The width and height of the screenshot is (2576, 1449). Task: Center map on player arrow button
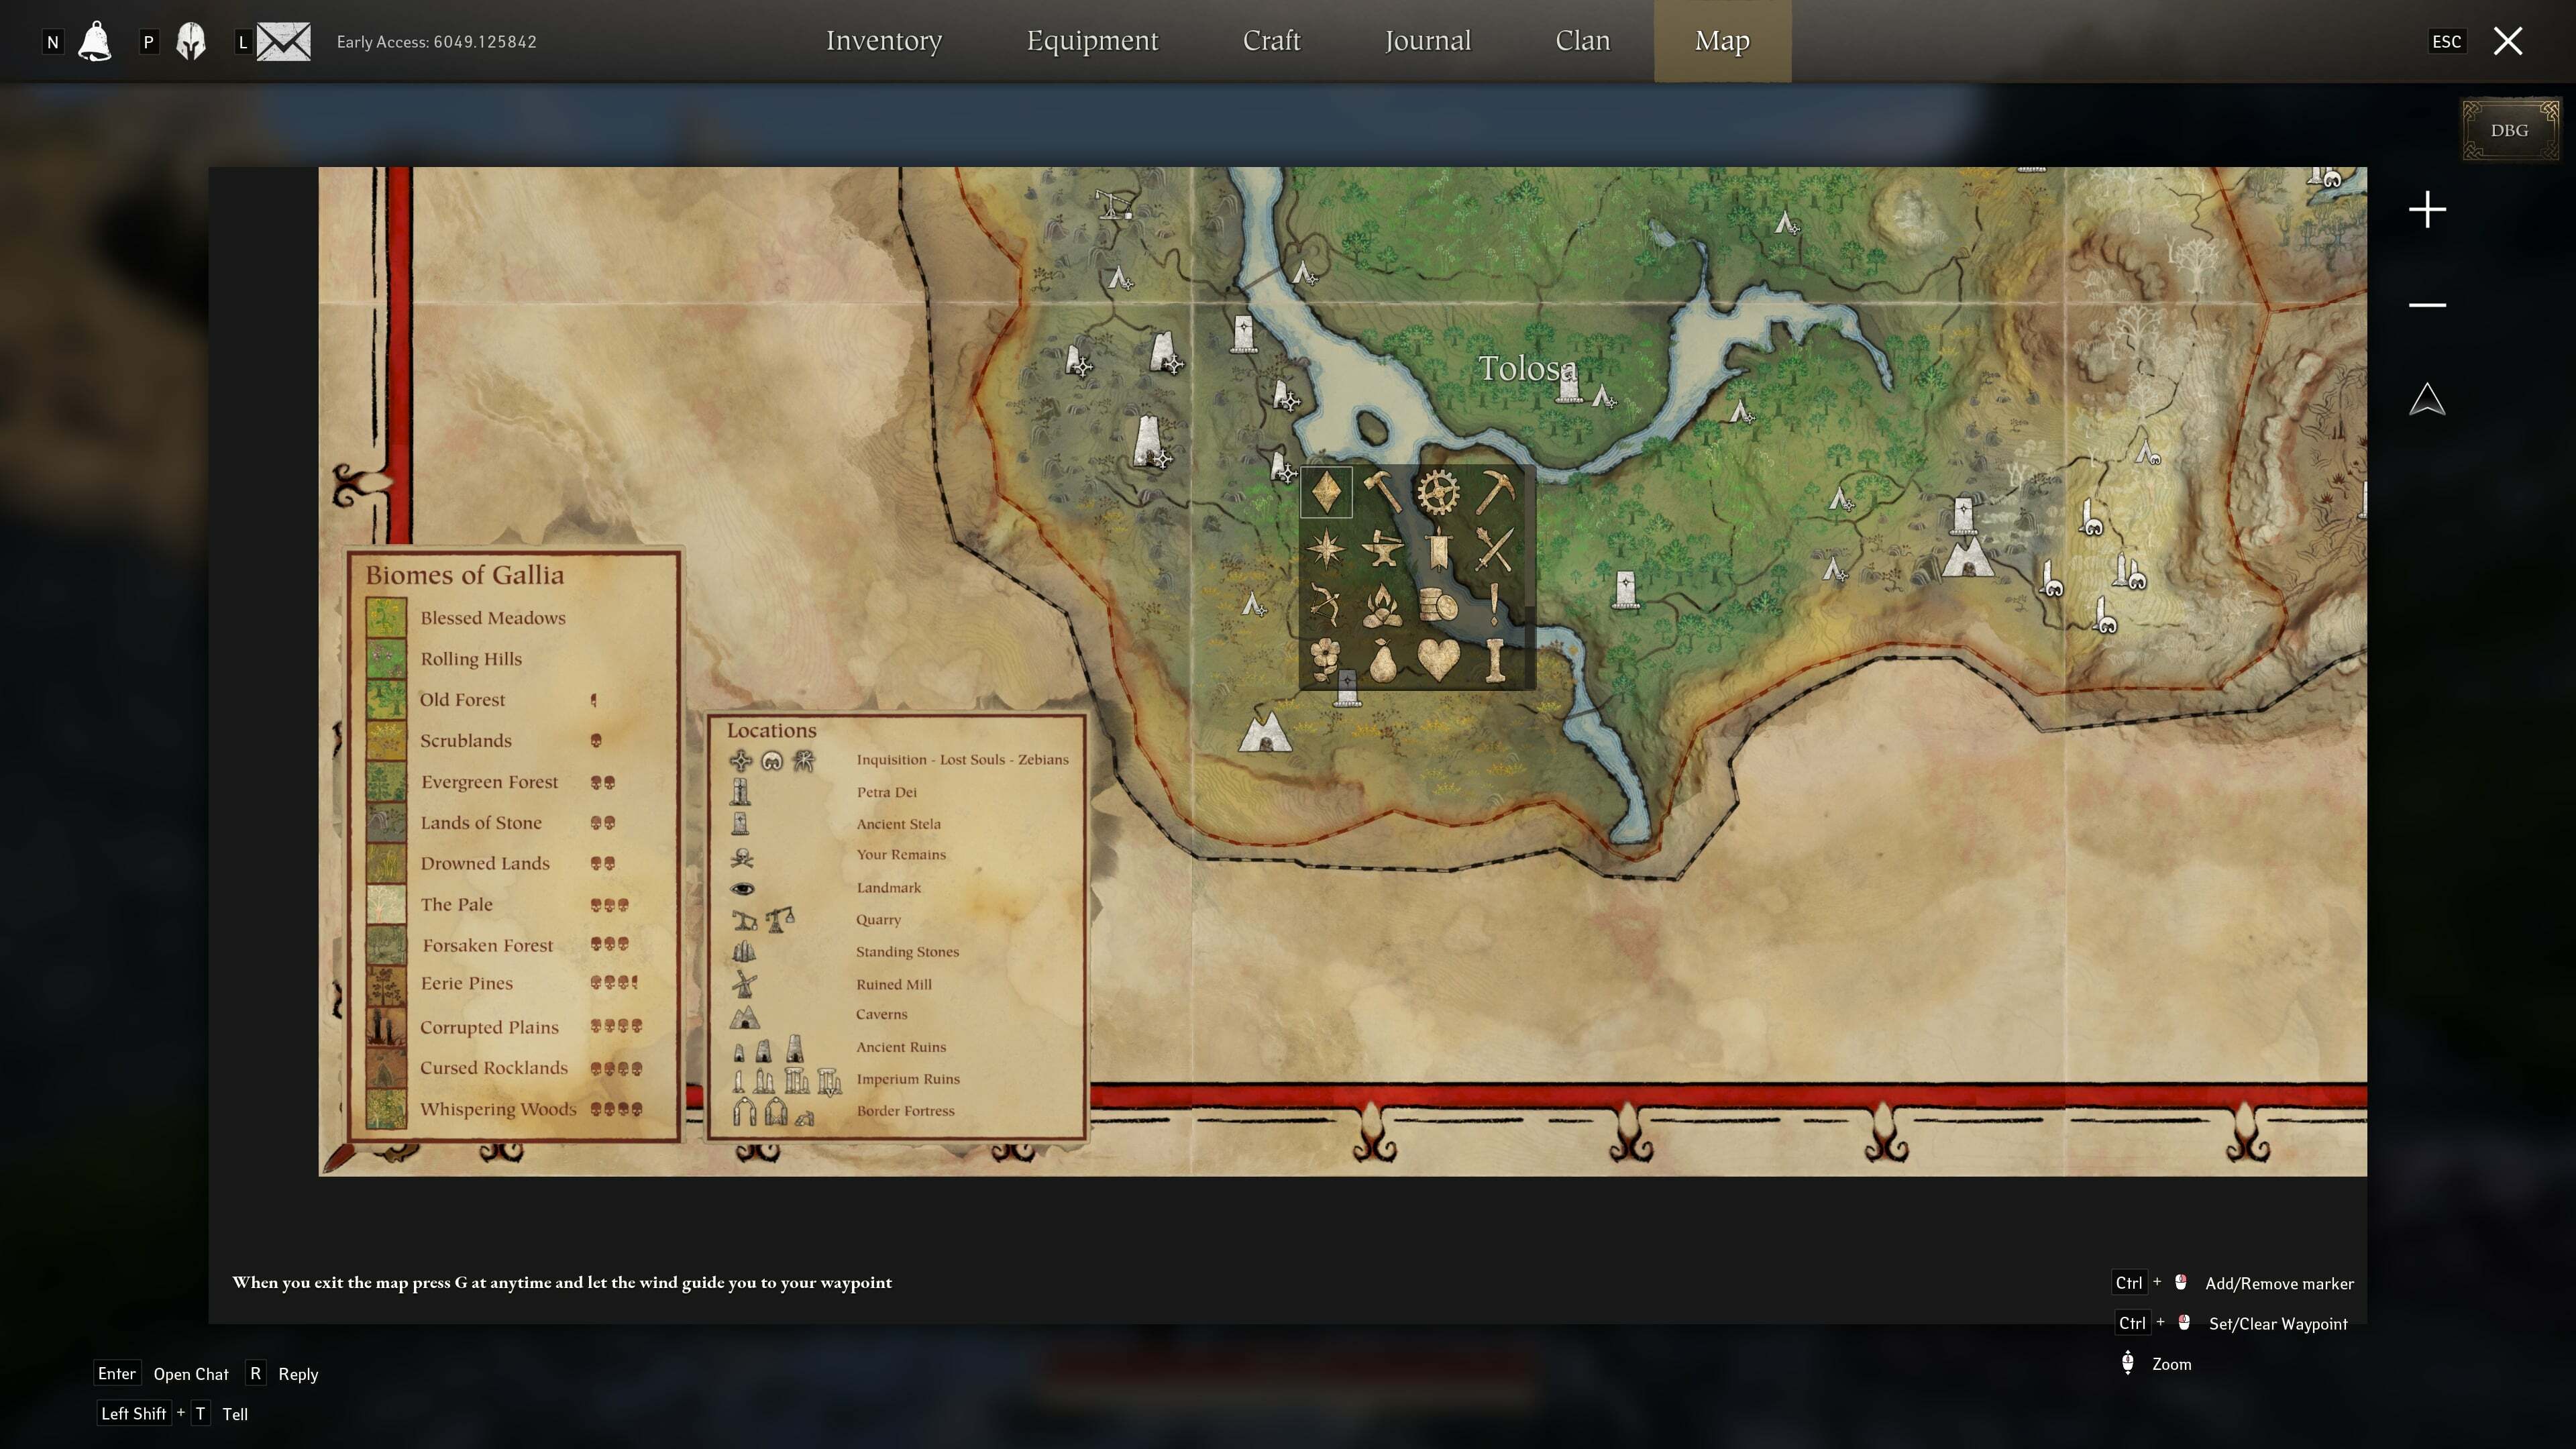[x=2427, y=400]
